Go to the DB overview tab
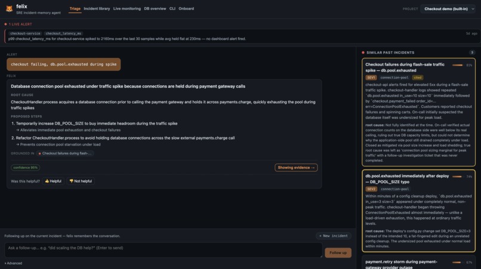The image size is (481, 269). point(155,8)
